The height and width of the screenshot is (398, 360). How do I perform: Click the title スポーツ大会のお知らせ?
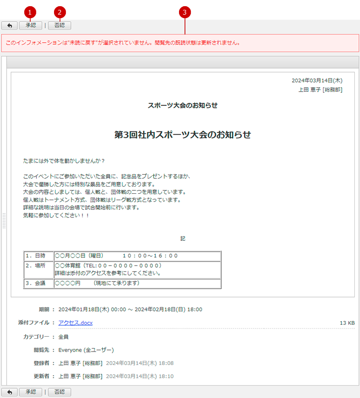(x=183, y=105)
